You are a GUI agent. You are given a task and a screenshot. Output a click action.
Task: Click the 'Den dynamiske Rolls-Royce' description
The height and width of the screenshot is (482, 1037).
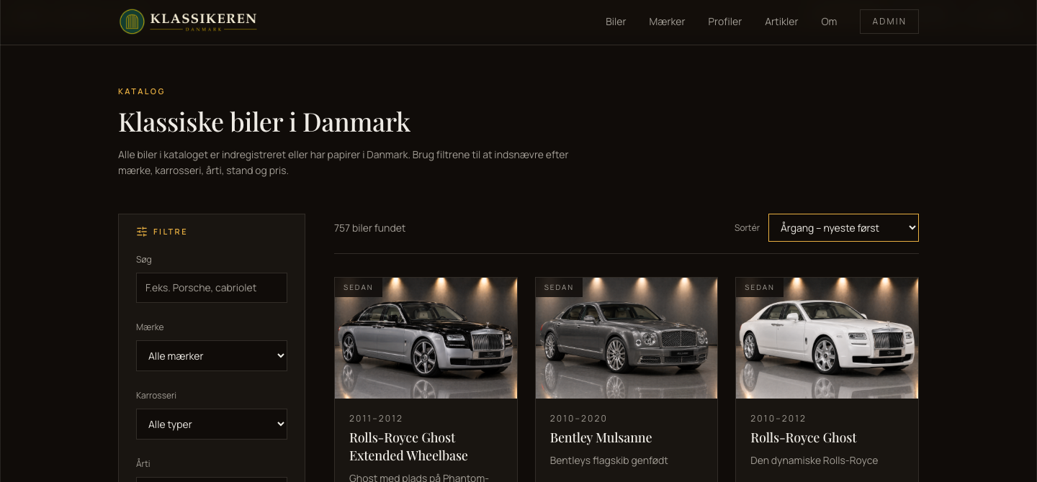pyautogui.click(x=814, y=460)
